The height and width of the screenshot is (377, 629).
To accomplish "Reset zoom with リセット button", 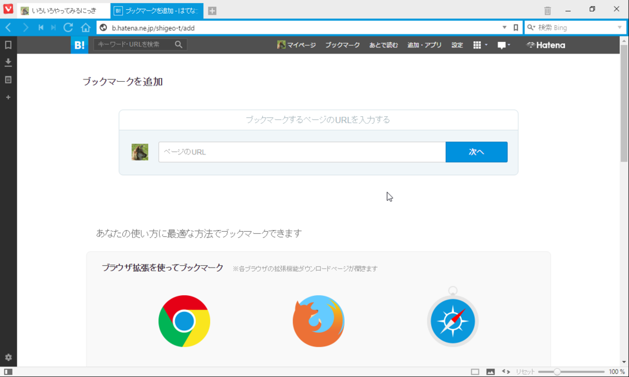I will tap(525, 372).
